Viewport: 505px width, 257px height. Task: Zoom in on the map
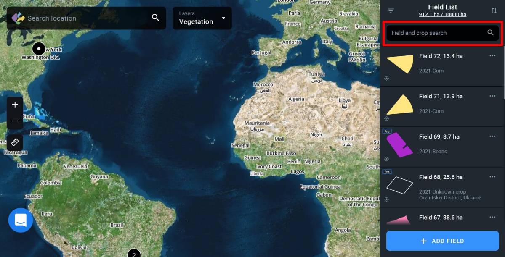click(15, 105)
